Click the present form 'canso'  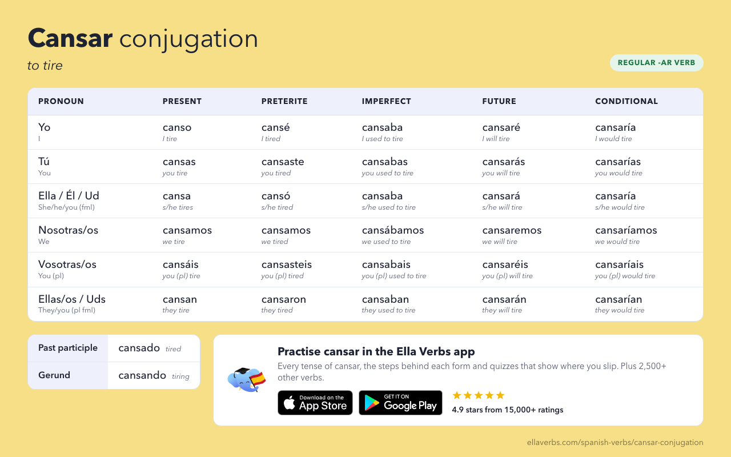pos(177,127)
